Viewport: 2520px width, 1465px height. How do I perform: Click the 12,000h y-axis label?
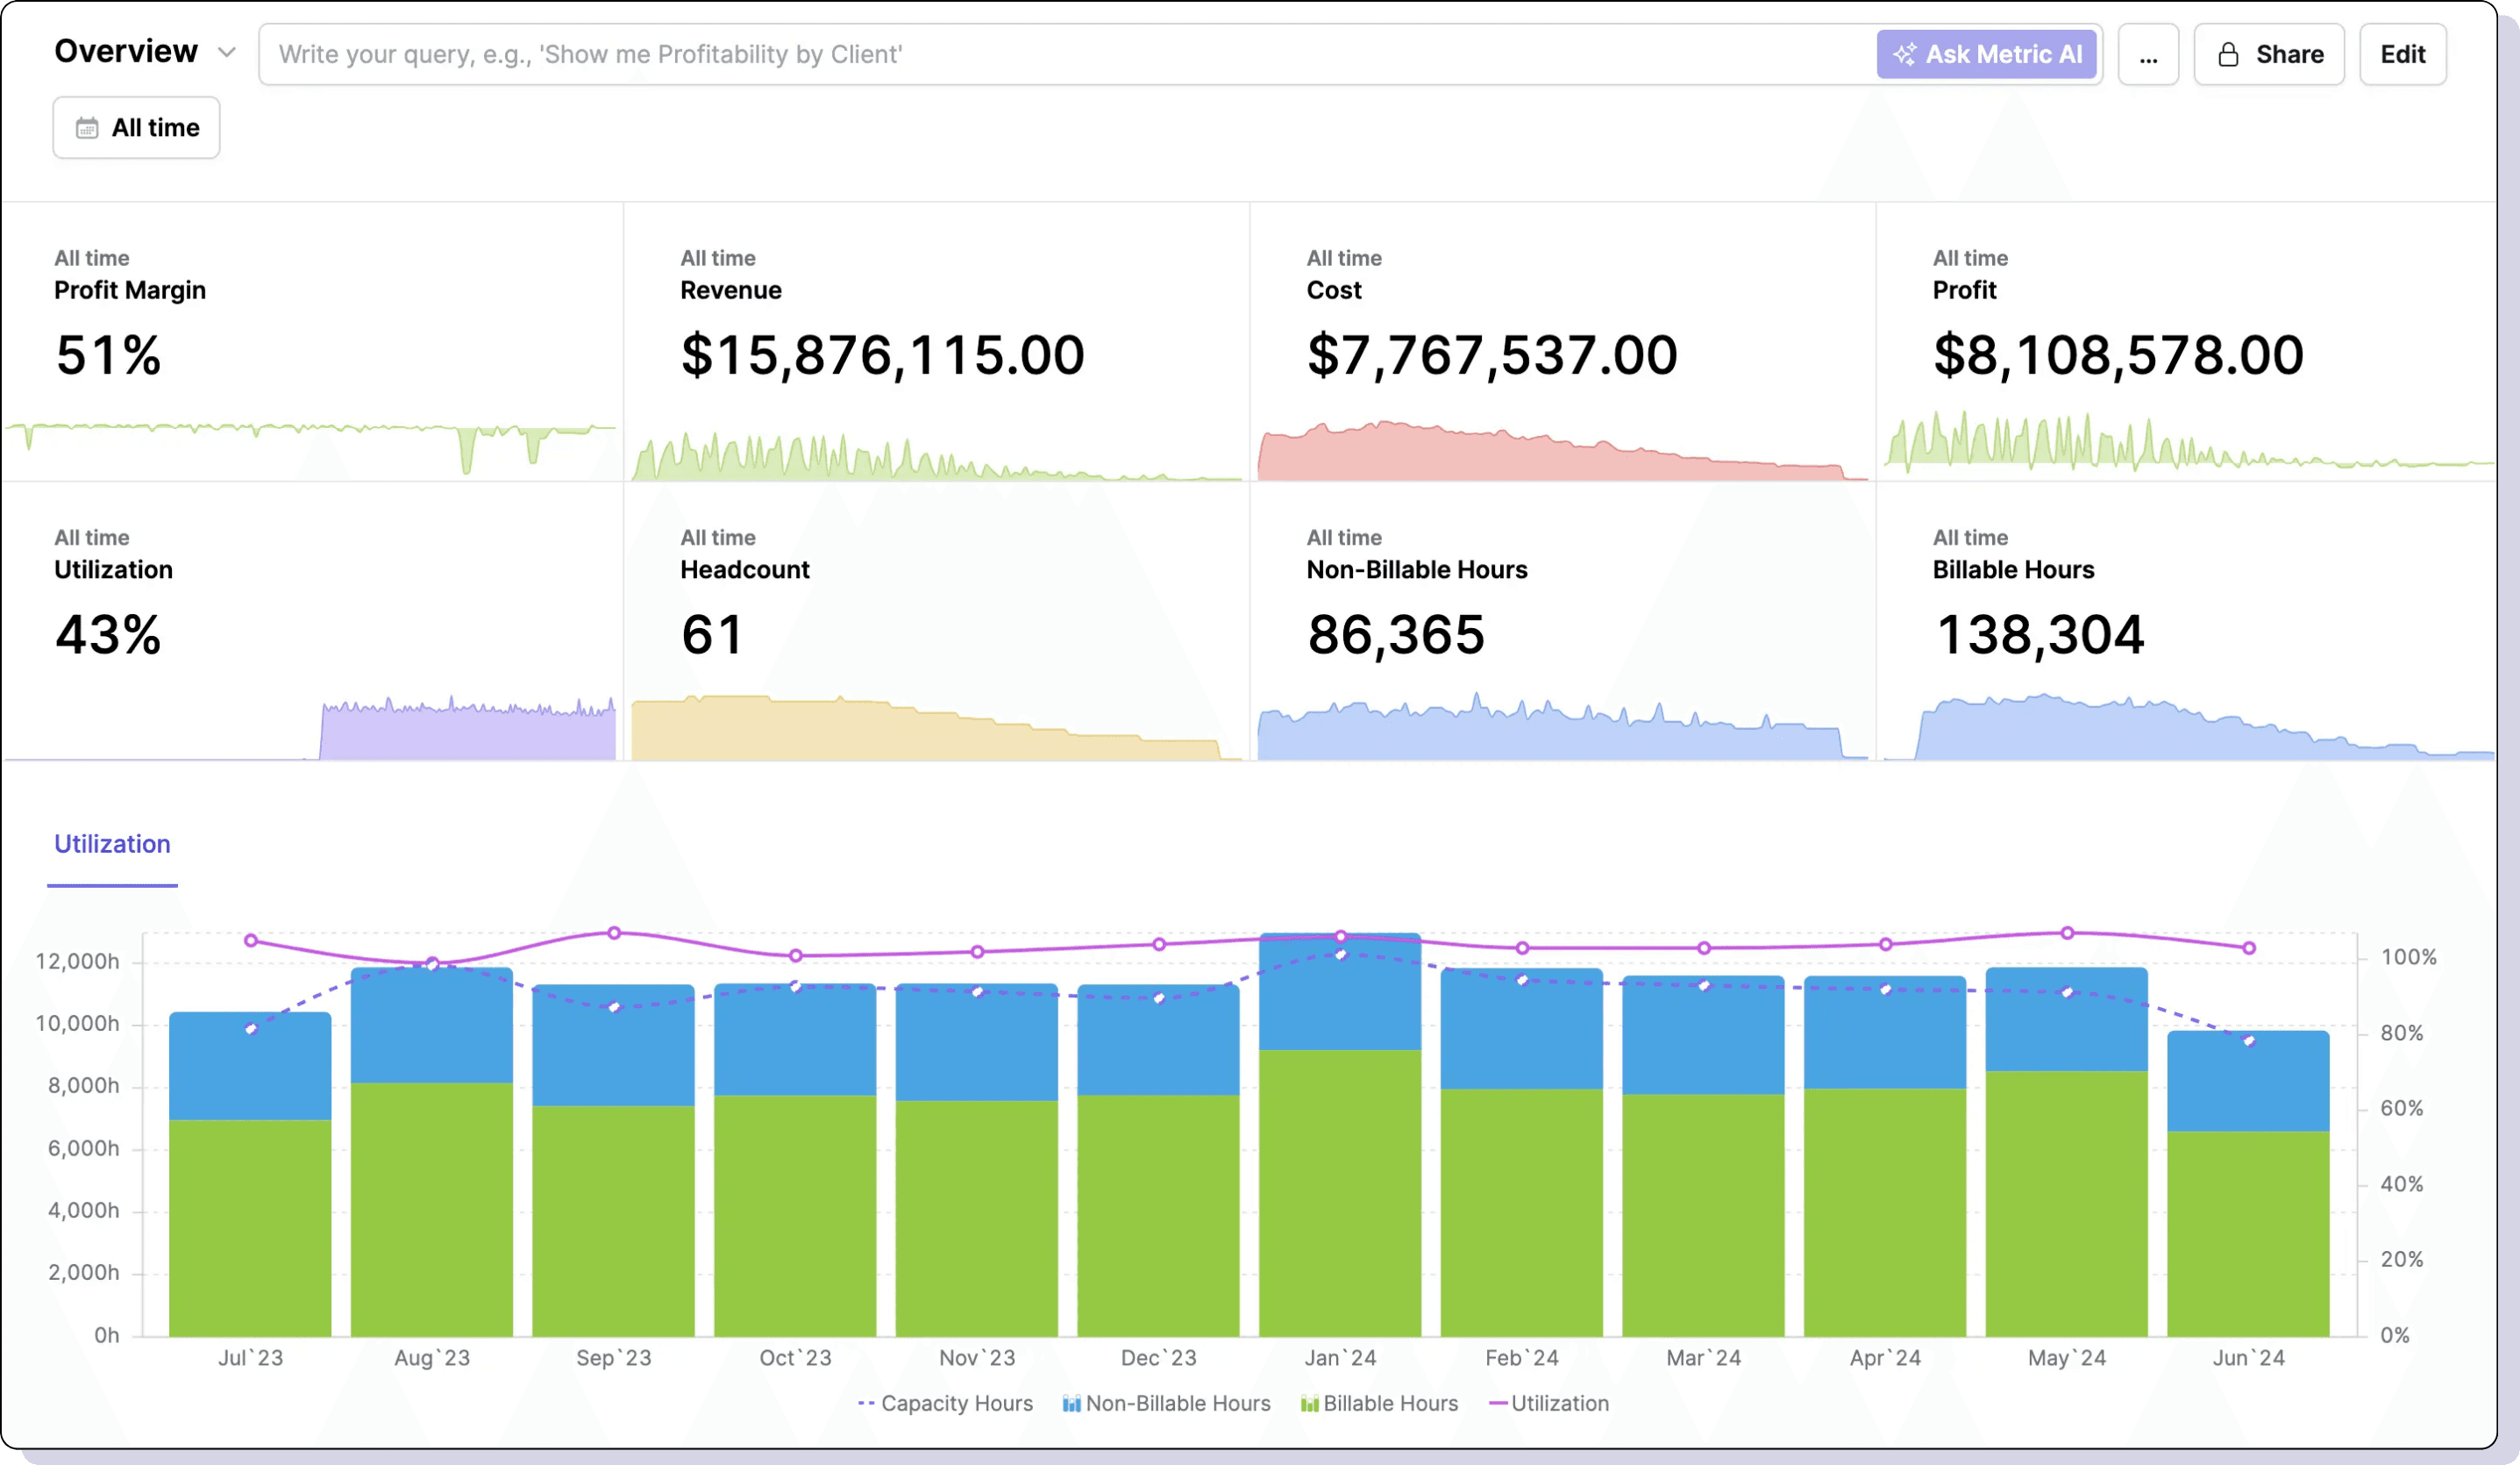[77, 961]
